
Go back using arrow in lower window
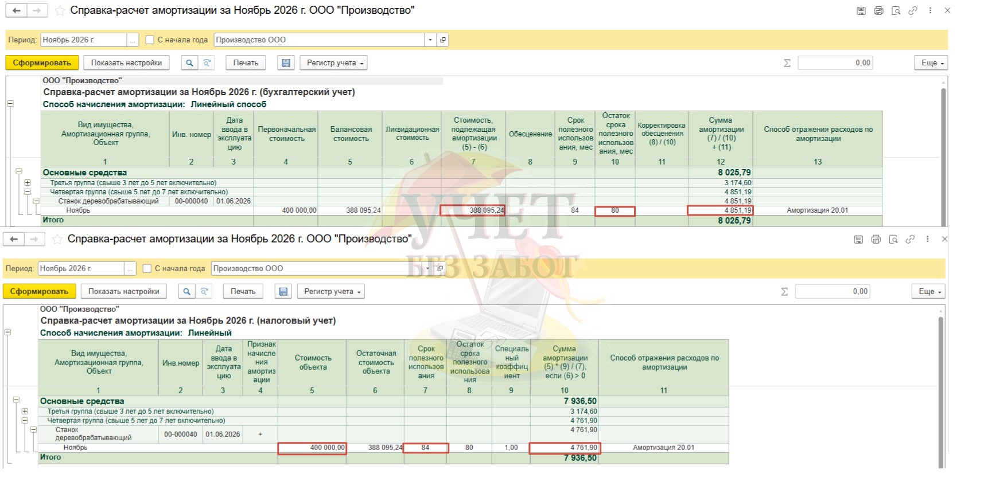click(x=14, y=239)
